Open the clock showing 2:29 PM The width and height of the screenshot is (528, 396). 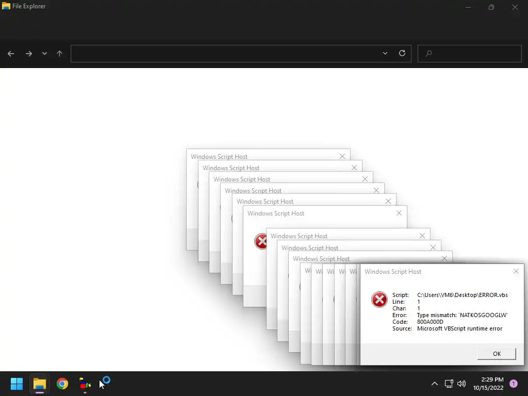[x=489, y=384]
